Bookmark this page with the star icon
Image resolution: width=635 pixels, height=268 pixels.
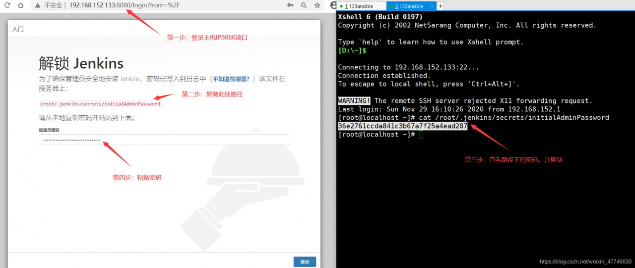[x=317, y=5]
